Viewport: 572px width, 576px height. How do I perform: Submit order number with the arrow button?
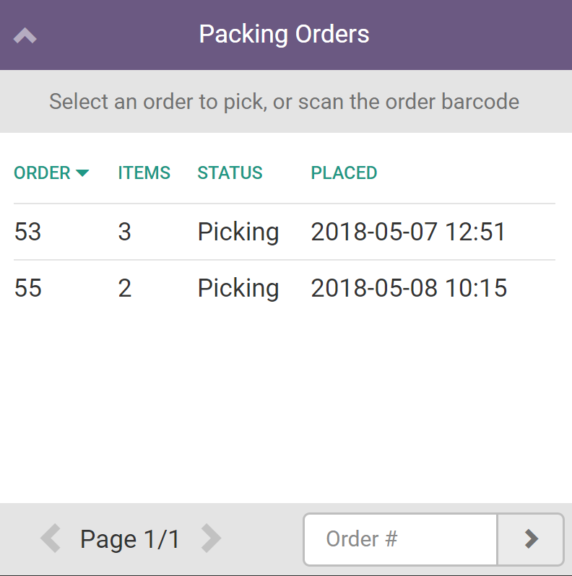pos(531,538)
